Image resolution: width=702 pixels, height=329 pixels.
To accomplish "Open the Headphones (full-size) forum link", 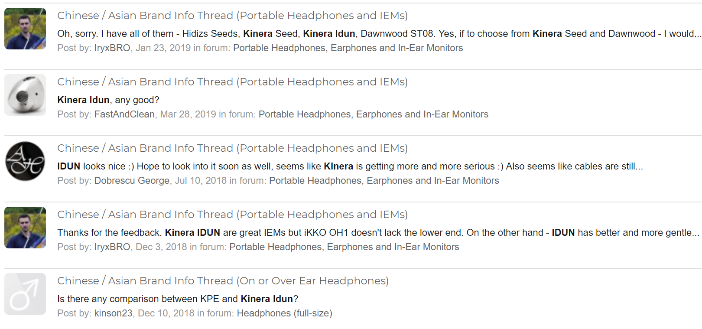I will (284, 313).
